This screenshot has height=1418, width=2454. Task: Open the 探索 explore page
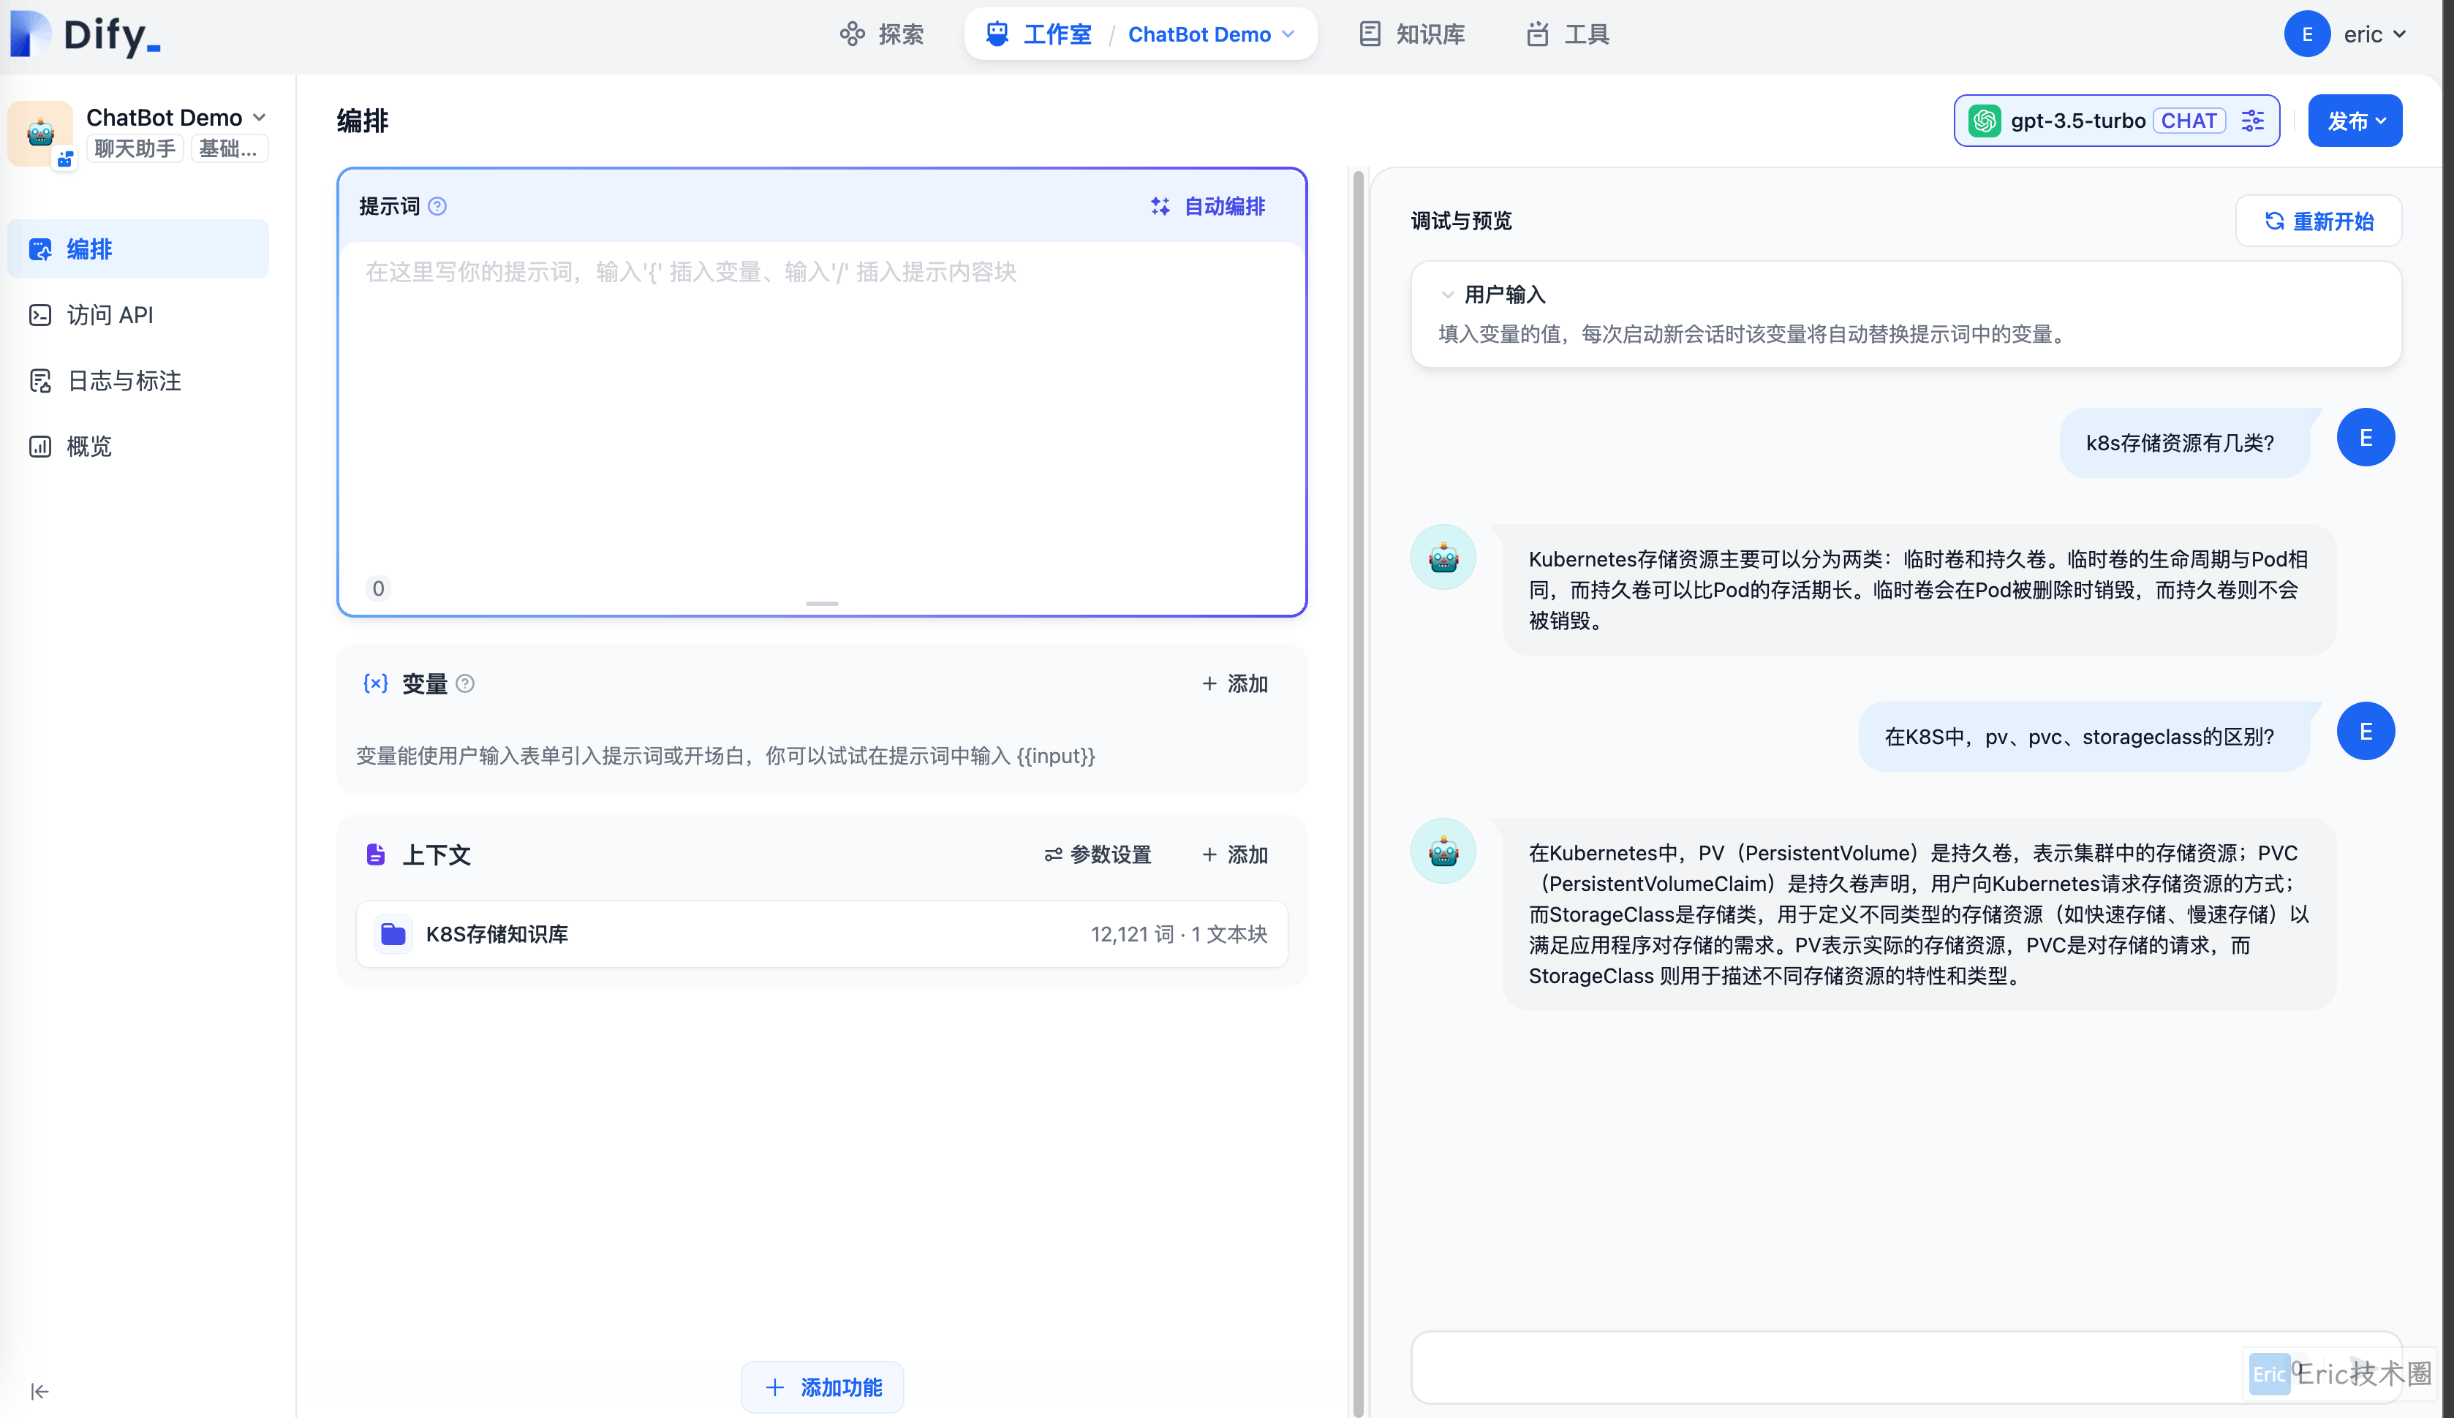click(881, 34)
